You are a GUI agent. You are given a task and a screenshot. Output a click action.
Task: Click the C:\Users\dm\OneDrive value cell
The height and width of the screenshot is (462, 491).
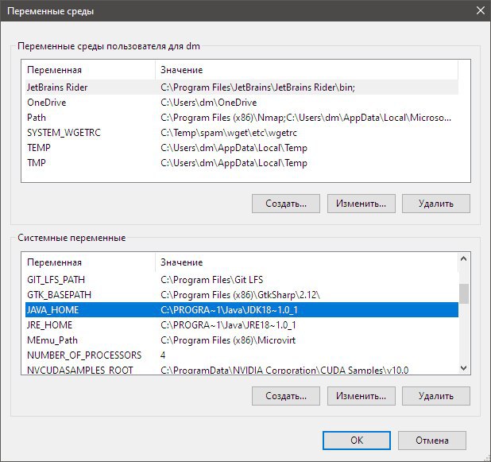coord(208,103)
